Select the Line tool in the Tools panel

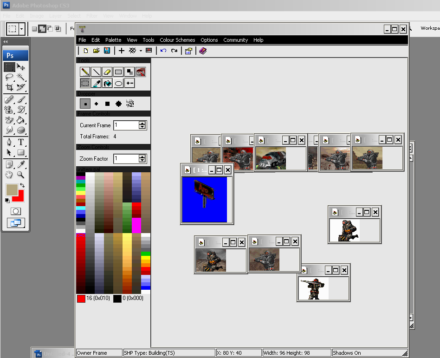[x=96, y=72]
